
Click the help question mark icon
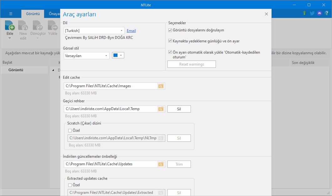click(x=327, y=13)
